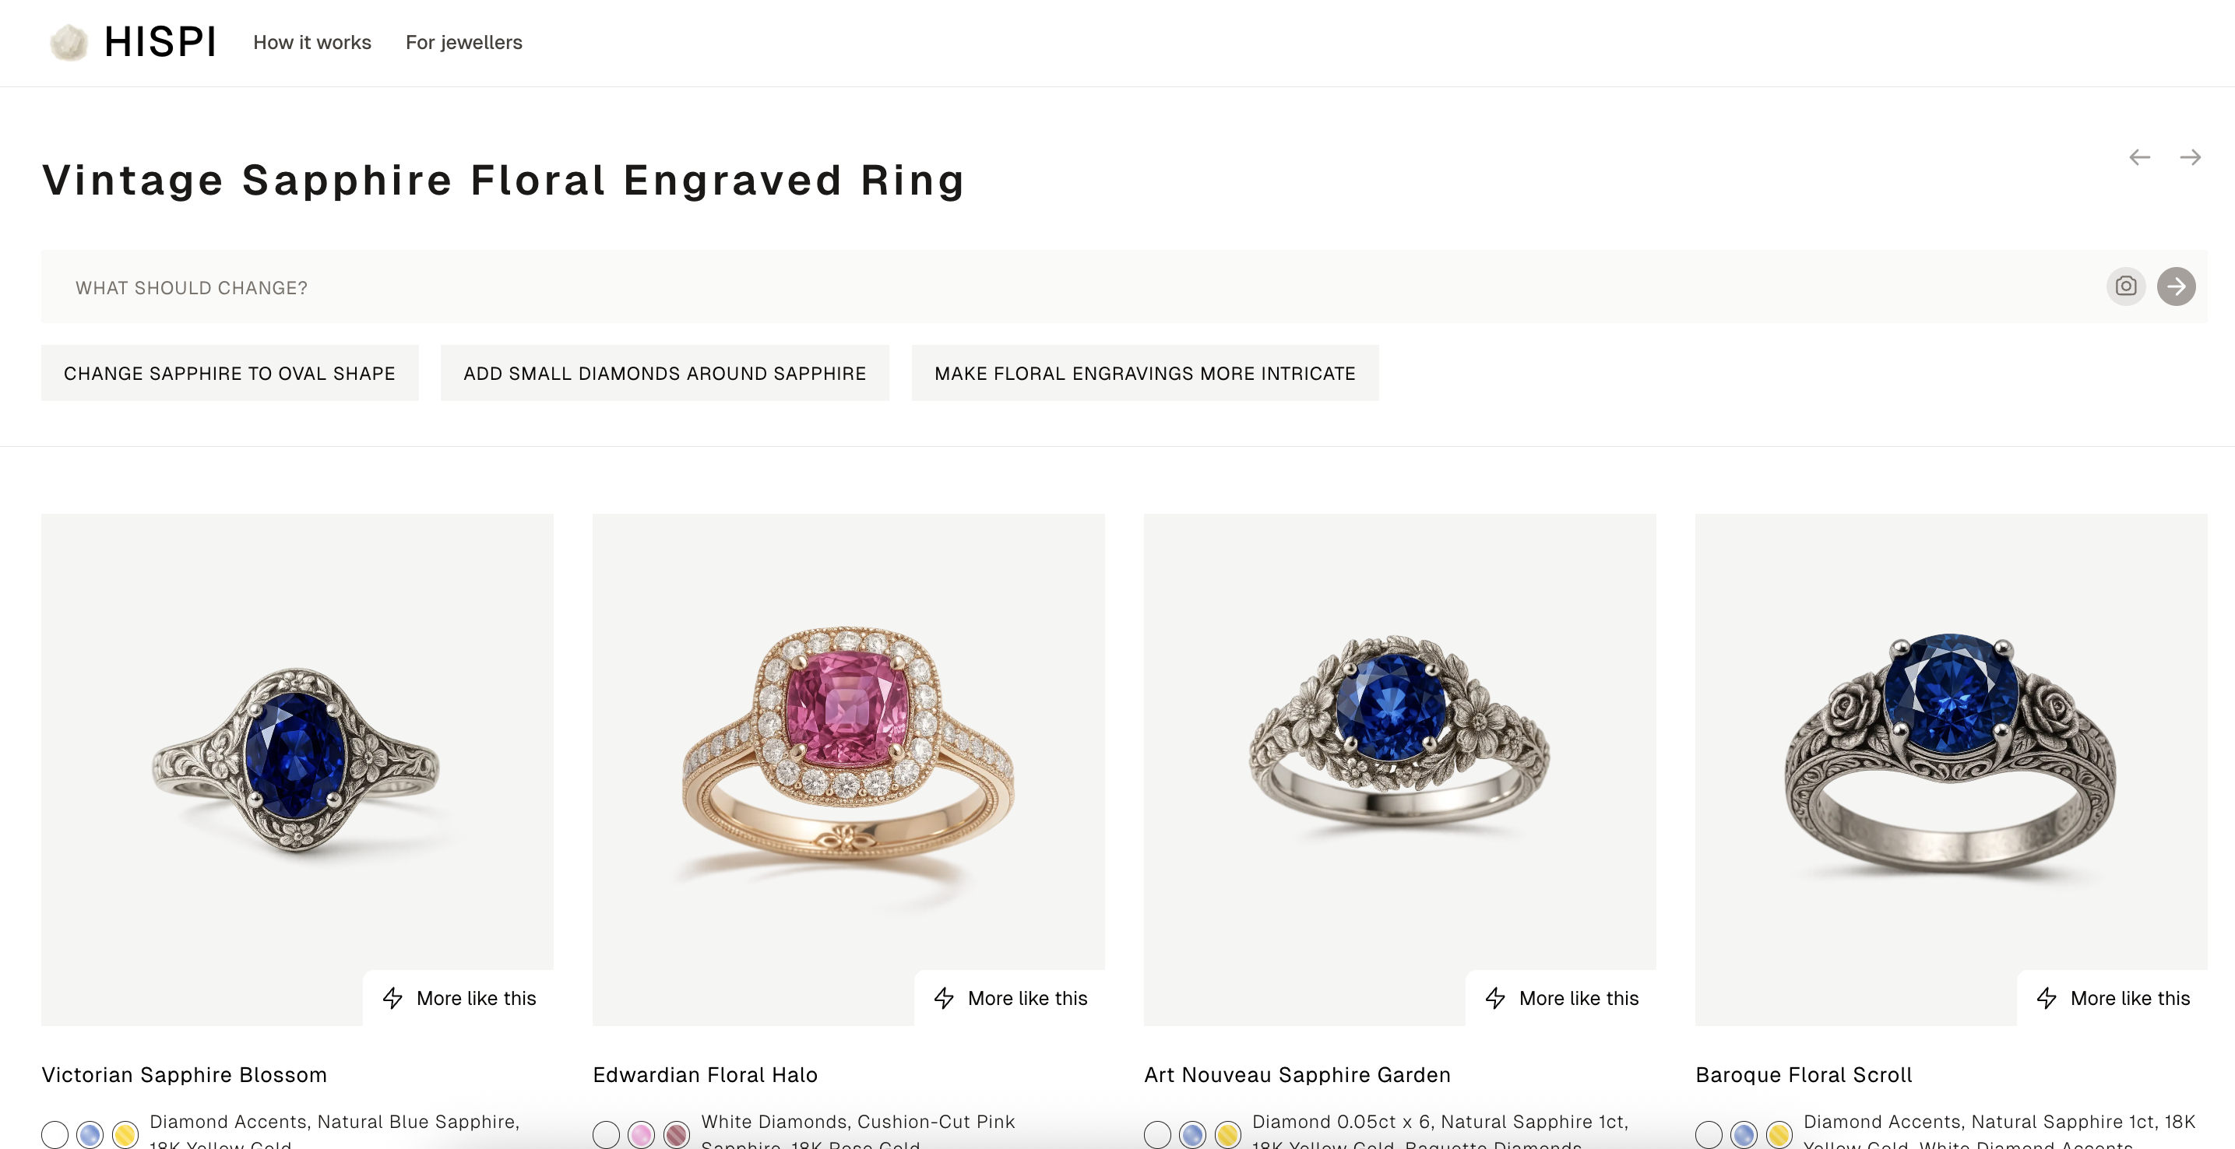Click lightning icon on Edwardian Floral Halo
Image resolution: width=2235 pixels, height=1149 pixels.
click(x=944, y=998)
